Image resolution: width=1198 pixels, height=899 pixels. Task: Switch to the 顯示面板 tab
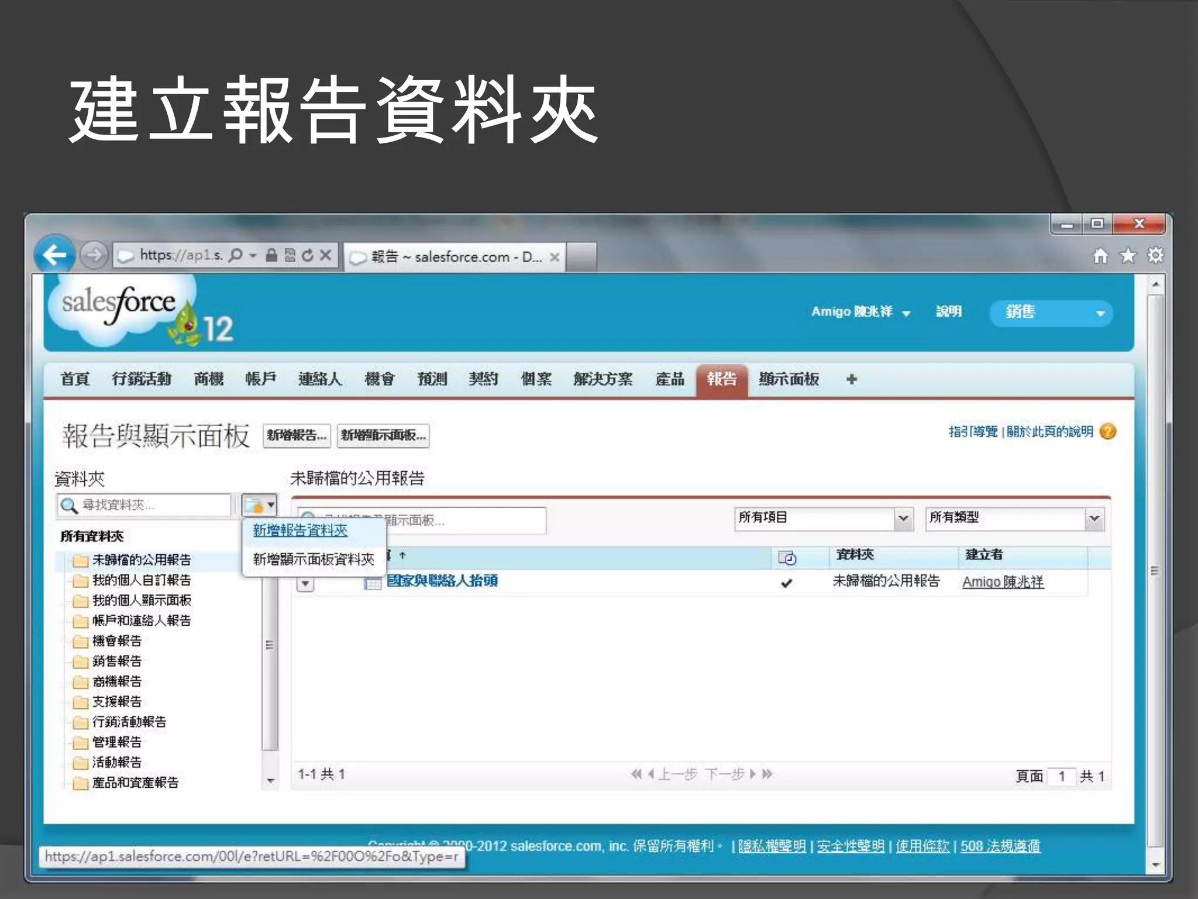(789, 379)
